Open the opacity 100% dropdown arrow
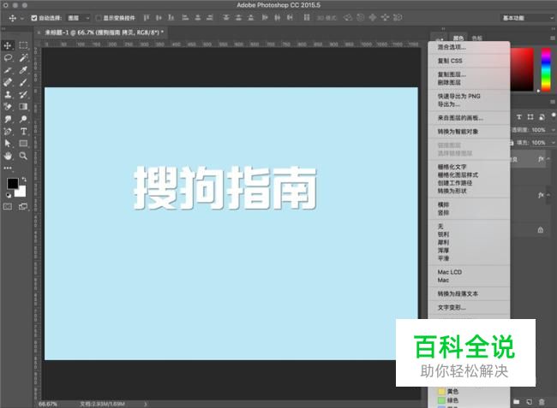 click(x=553, y=130)
